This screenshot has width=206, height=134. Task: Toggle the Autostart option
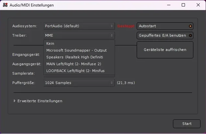click(165, 26)
